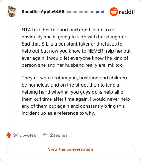Click the "SIL" acronym in the comment

point(45,44)
